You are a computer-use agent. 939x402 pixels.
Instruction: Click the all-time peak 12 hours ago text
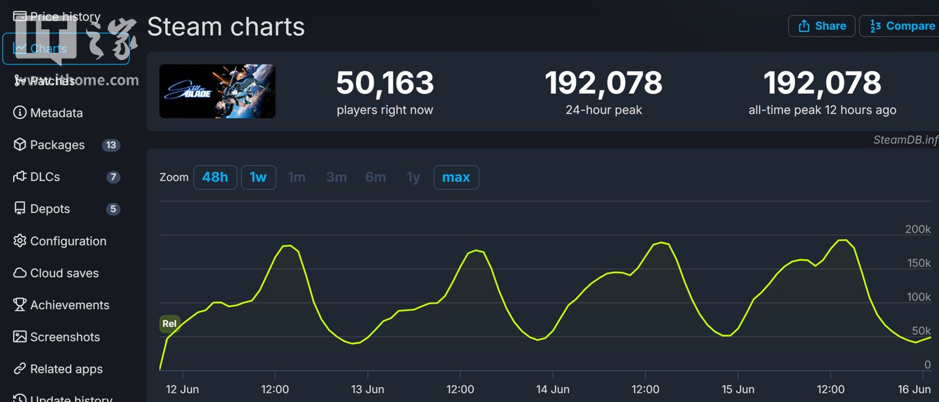coord(822,110)
